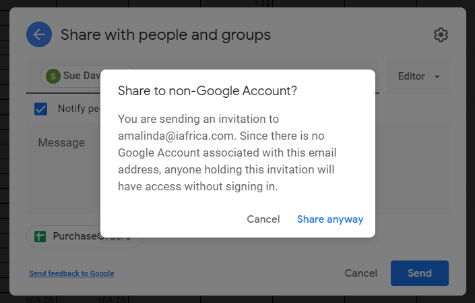
Task: Toggle the Notify people checkbox
Action: [x=40, y=109]
